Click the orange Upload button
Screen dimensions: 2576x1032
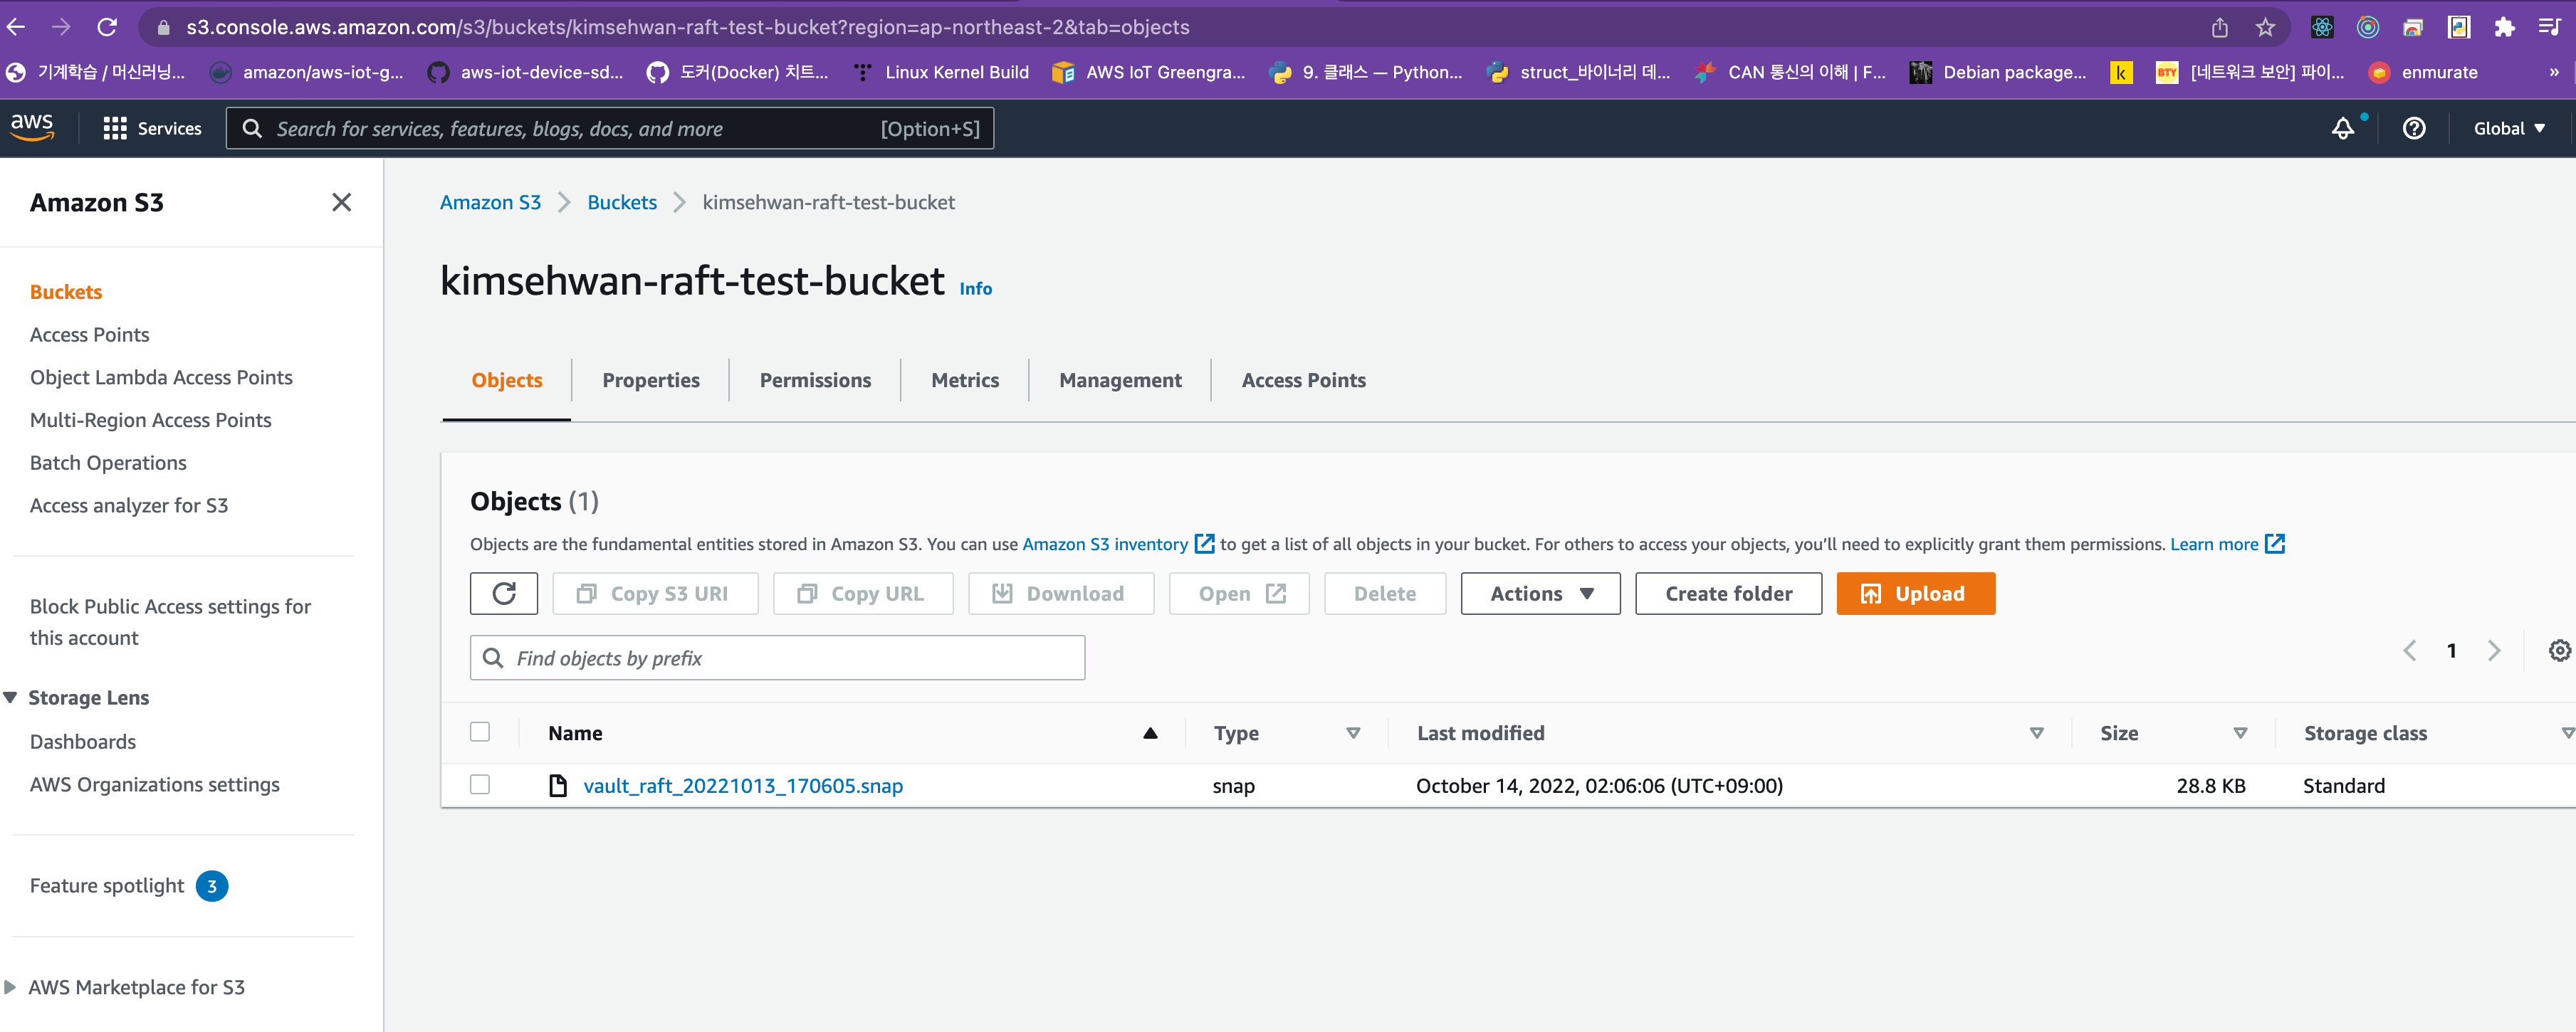point(1915,593)
